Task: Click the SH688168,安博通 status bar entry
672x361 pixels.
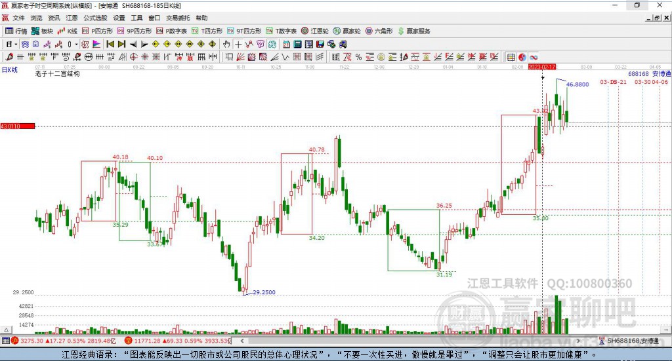Action: 629,341
